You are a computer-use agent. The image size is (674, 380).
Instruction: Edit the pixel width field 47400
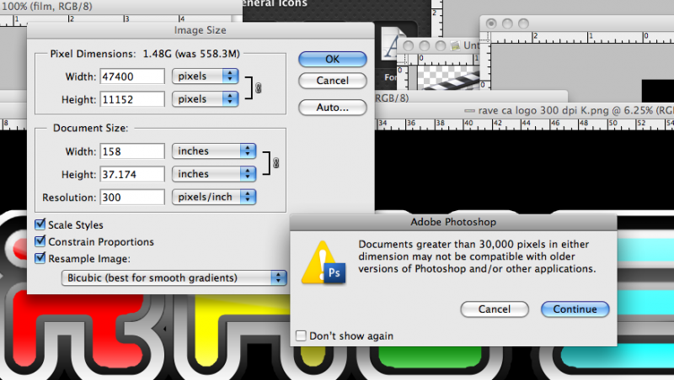click(x=132, y=77)
